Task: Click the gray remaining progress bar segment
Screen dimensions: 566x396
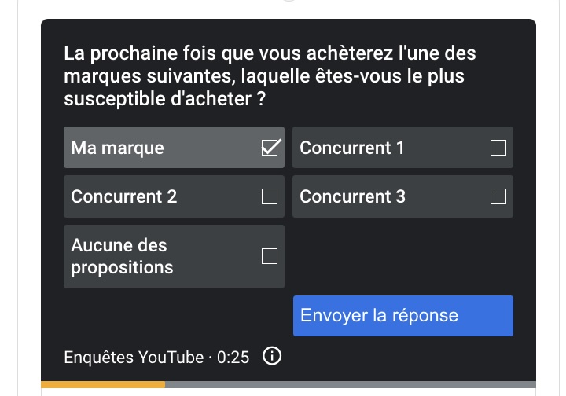Action: pyautogui.click(x=350, y=384)
